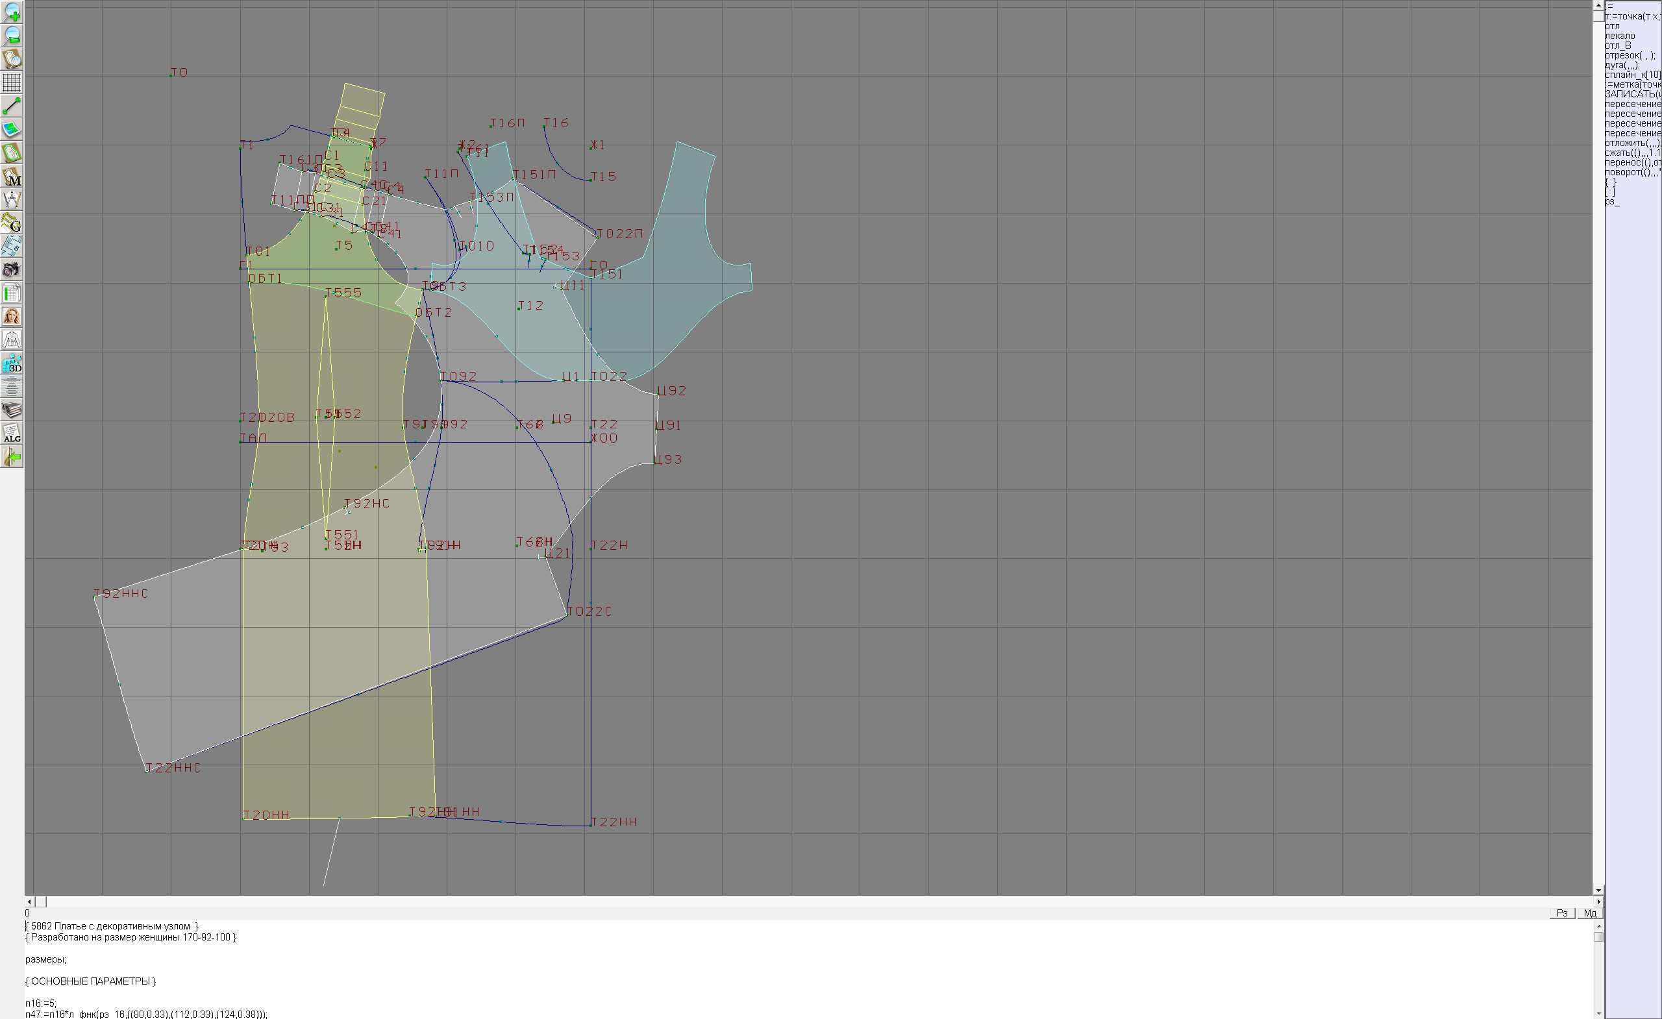Image resolution: width=1662 pixels, height=1019 pixels.
Task: Click the zoom in magnifier icon
Action: pyautogui.click(x=12, y=12)
